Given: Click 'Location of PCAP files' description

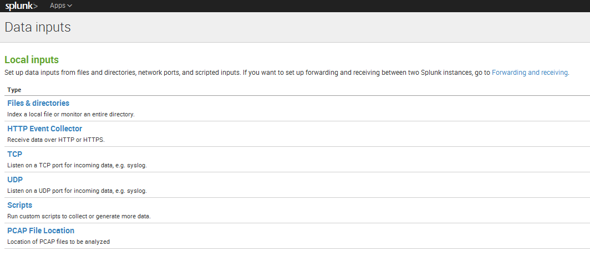Looking at the screenshot, I should (58, 242).
